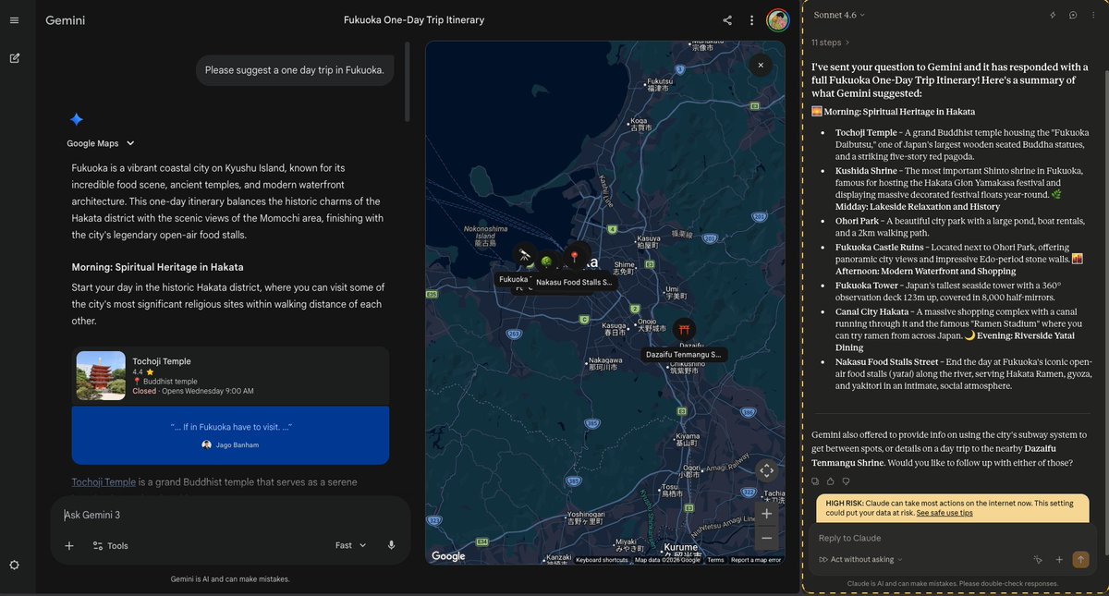This screenshot has height=596, width=1109.
Task: Click the Gemini chat scrollbar
Action: [408, 81]
